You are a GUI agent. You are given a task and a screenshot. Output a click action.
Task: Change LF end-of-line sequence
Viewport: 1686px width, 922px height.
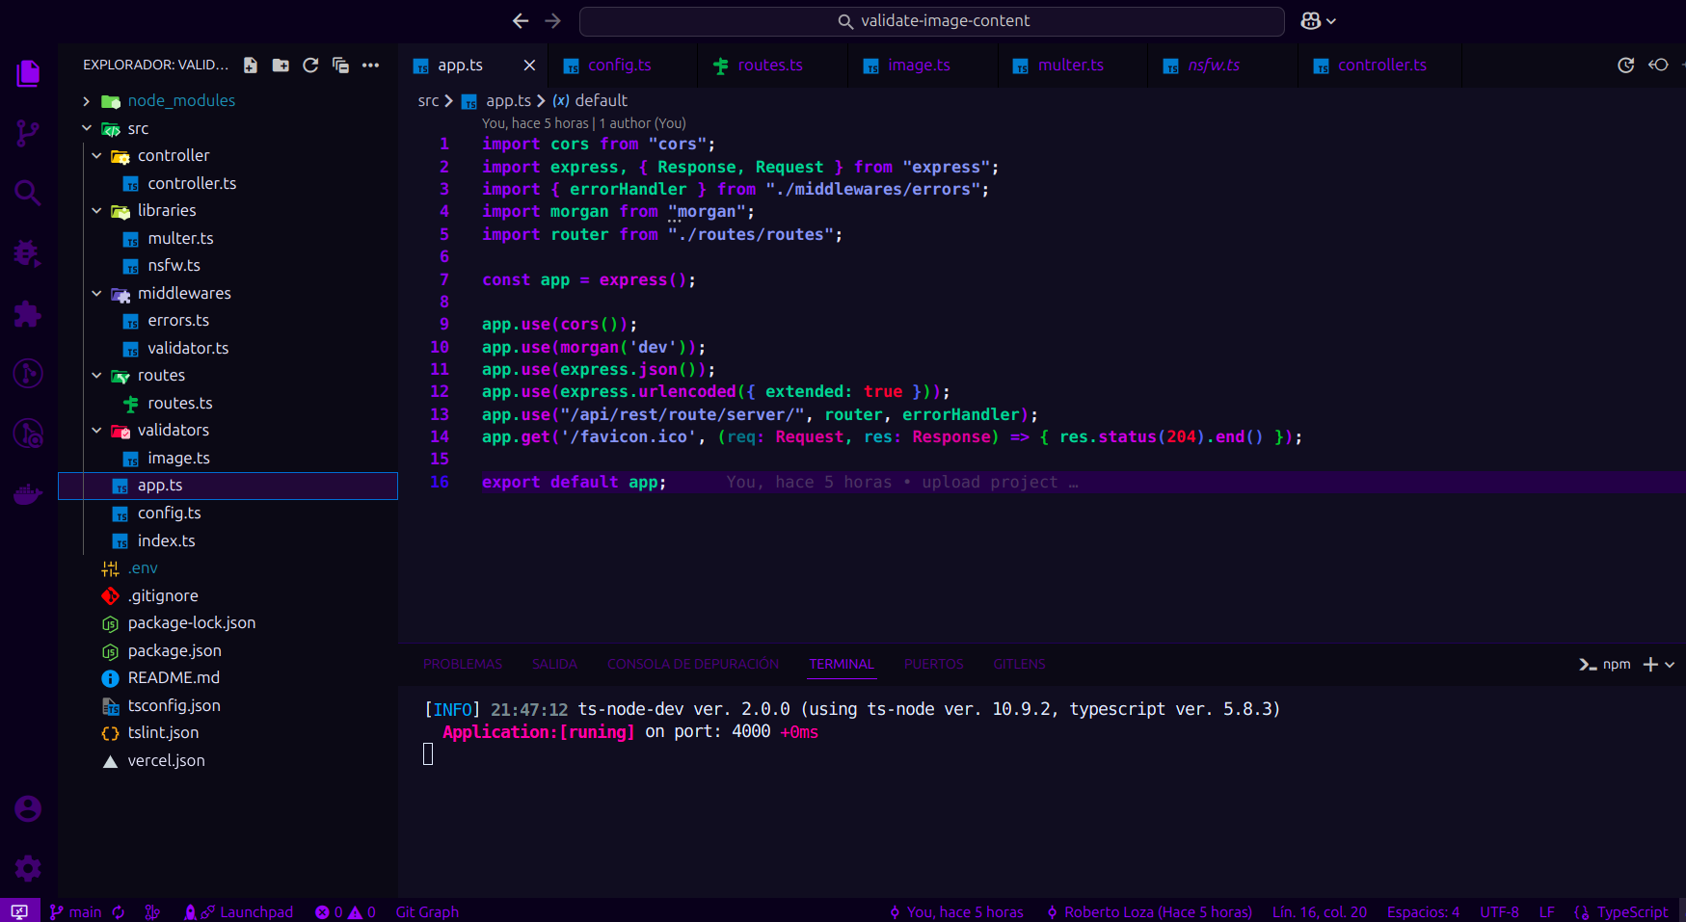[1546, 911]
